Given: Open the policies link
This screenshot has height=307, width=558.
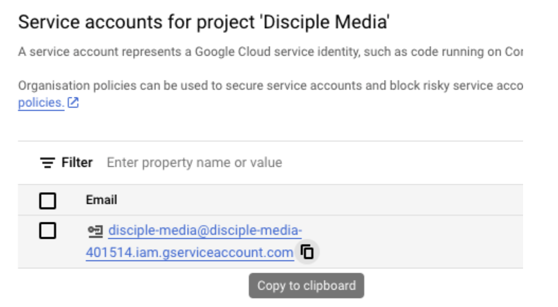Looking at the screenshot, I should (x=41, y=103).
